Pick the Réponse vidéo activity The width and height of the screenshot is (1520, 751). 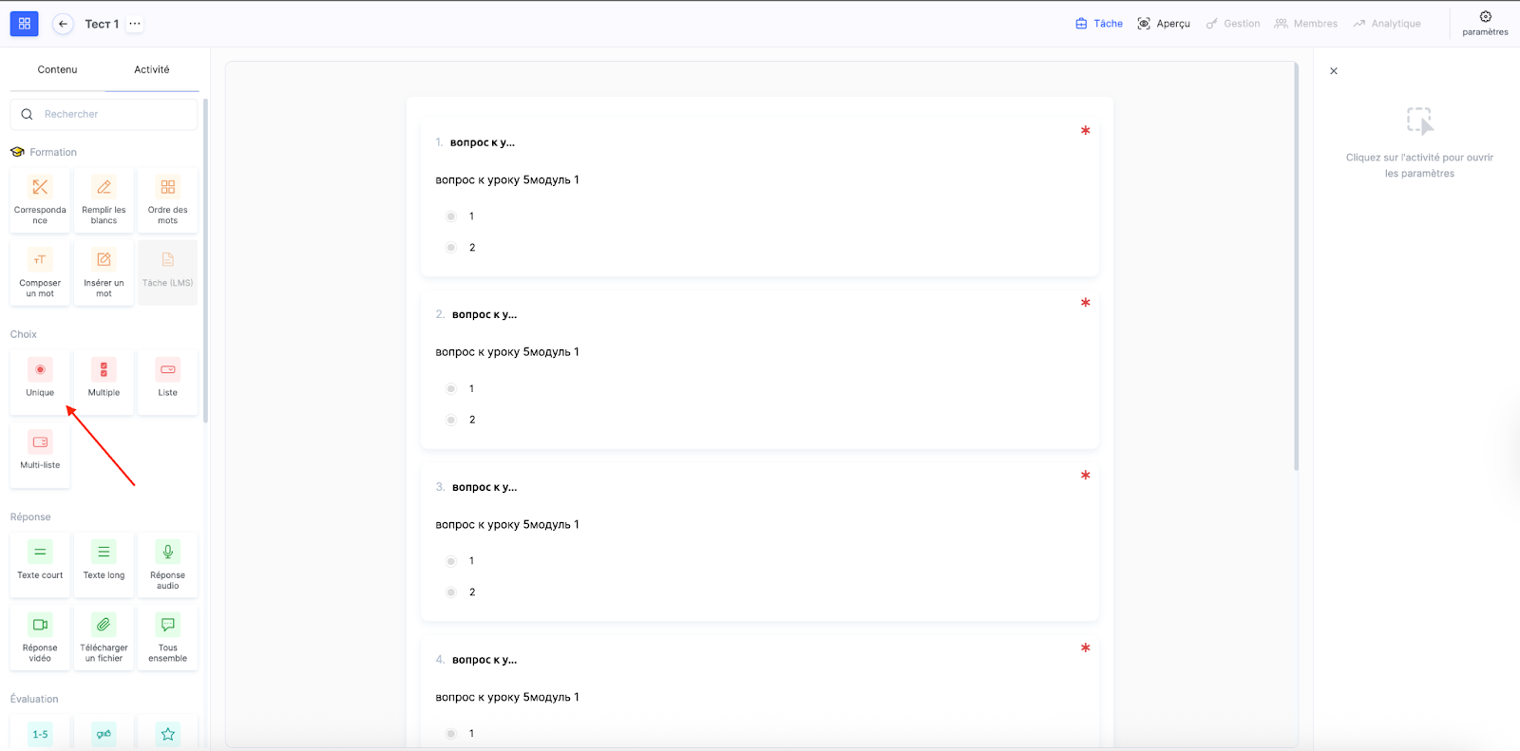[40, 637]
